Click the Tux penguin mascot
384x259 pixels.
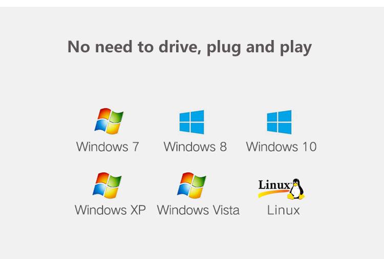[x=296, y=189]
